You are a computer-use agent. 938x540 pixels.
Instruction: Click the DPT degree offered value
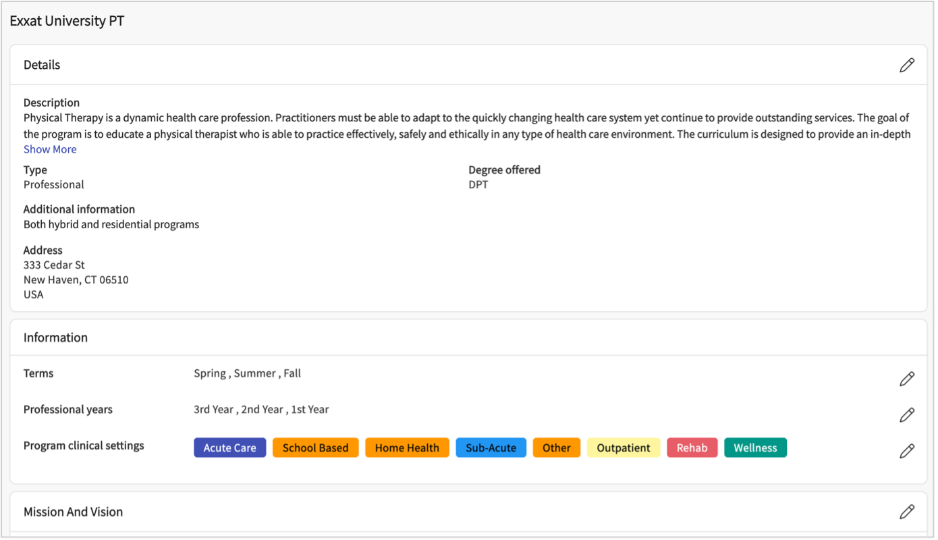pyautogui.click(x=478, y=184)
